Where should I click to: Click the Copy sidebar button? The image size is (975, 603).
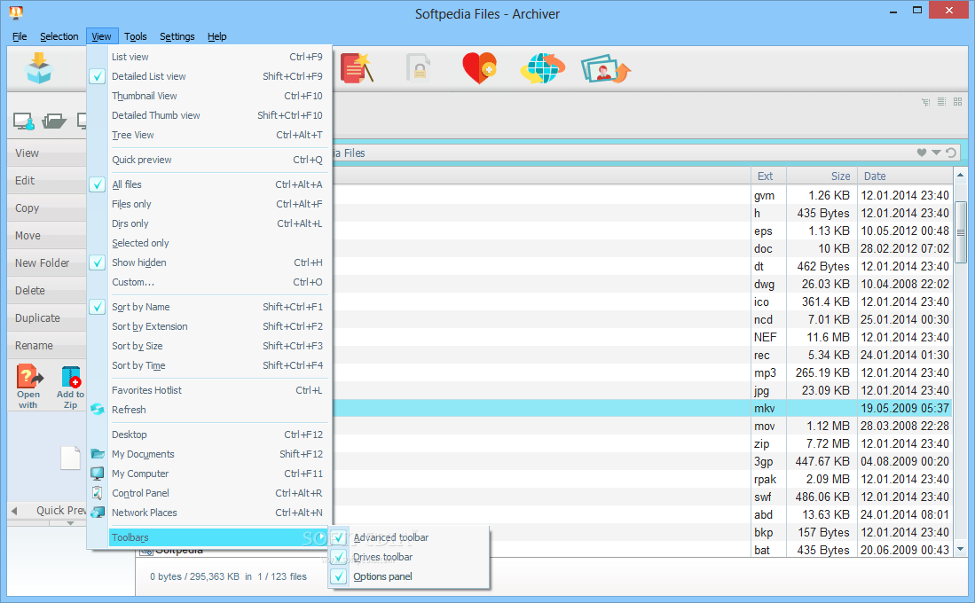[x=47, y=208]
